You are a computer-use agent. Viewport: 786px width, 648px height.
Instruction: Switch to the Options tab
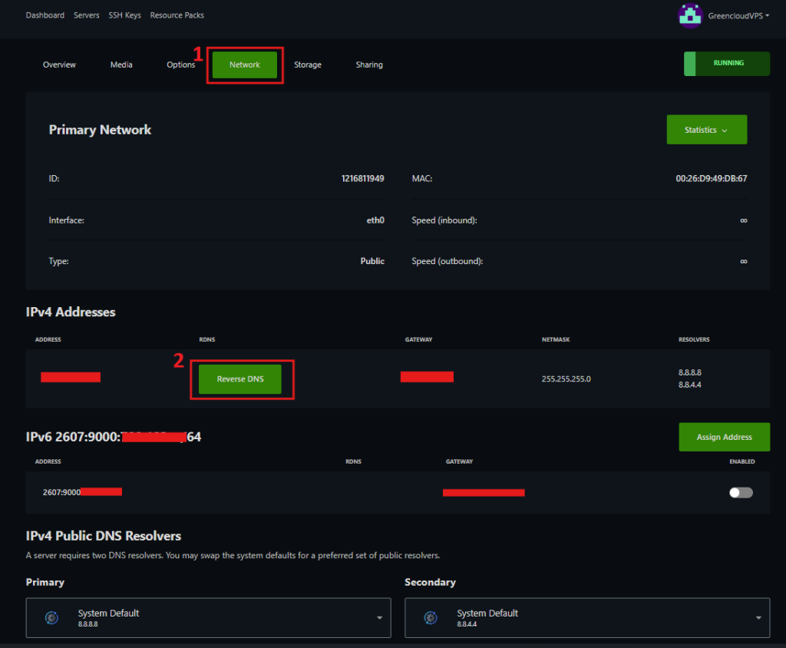181,64
